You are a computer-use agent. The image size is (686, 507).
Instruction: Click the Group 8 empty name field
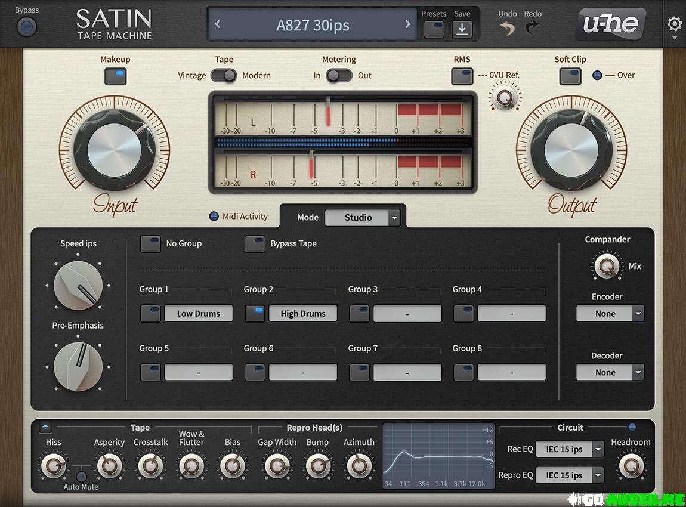(x=512, y=372)
